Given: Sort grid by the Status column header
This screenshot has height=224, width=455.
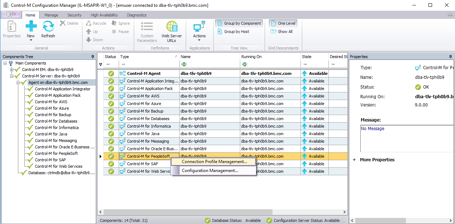Looking at the screenshot, I should click(110, 57).
